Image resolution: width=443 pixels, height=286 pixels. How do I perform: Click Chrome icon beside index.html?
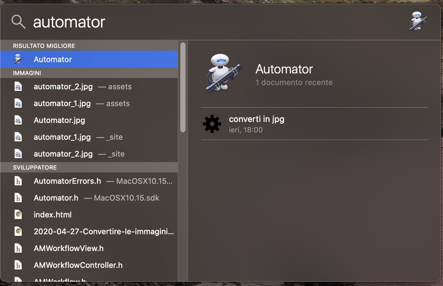[x=18, y=214]
